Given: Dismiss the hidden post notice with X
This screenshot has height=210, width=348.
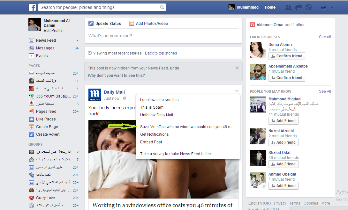Looking at the screenshot, I should tap(237, 68).
